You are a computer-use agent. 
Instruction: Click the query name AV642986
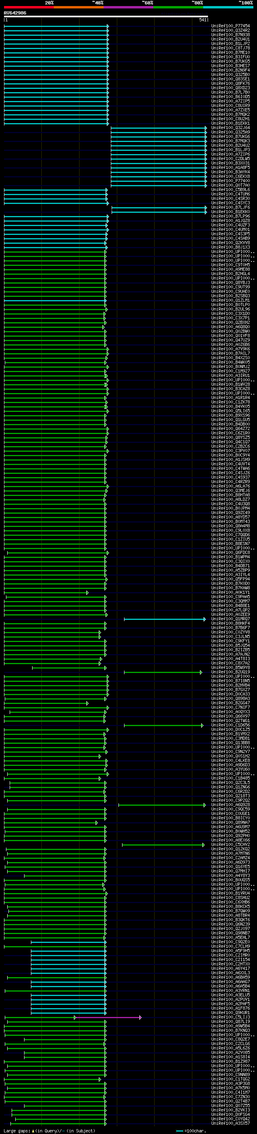15,13
